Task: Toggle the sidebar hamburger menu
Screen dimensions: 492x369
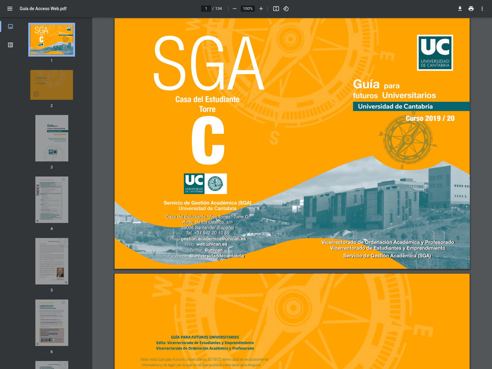Action: [10, 9]
